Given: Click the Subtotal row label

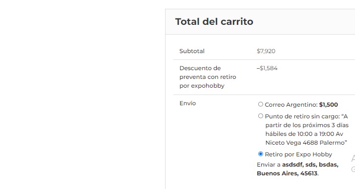Looking at the screenshot, I should pos(192,51).
